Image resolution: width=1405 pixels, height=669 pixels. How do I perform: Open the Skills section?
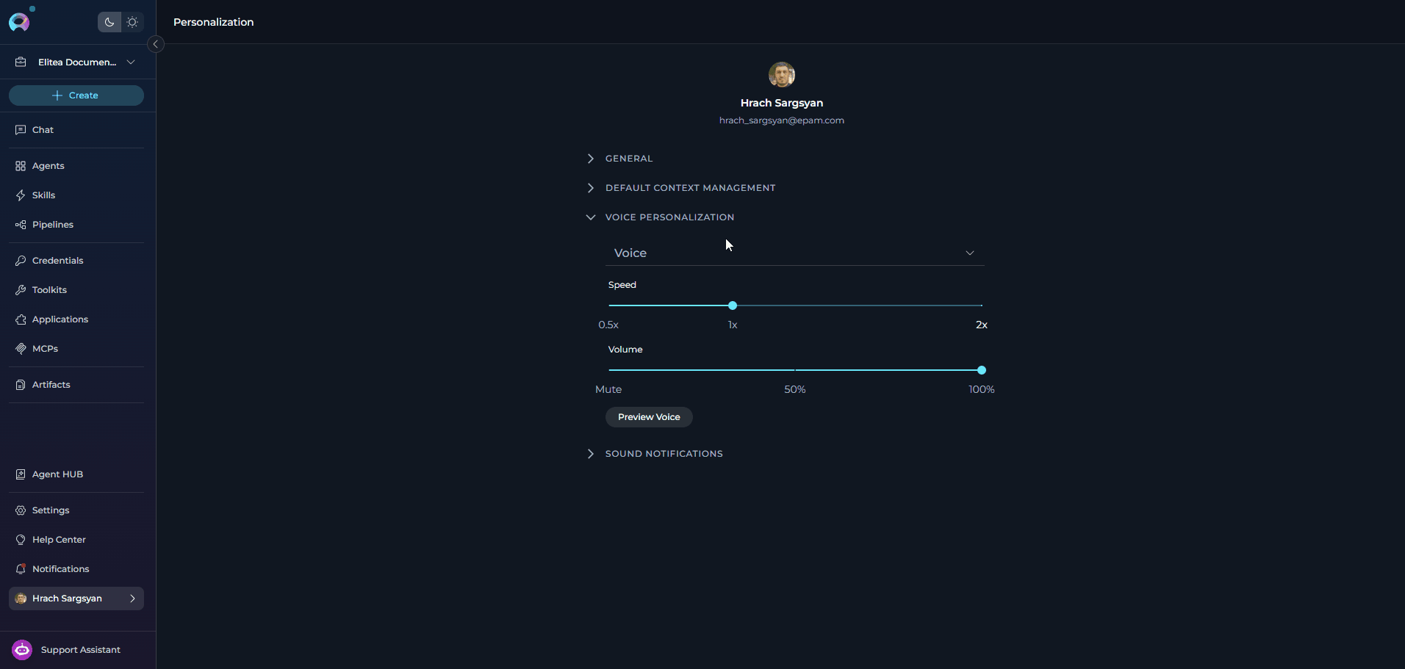click(76, 195)
